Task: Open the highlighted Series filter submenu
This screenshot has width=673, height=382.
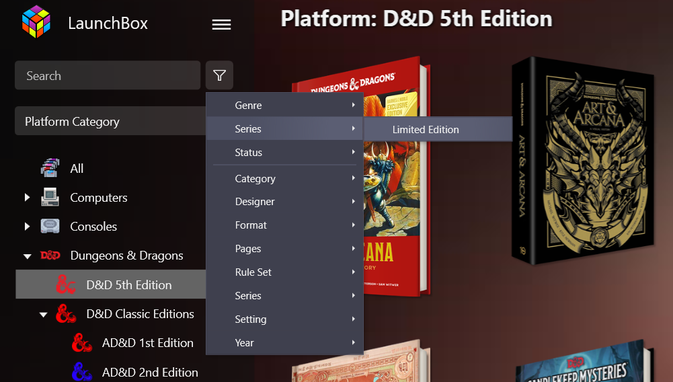Action: (284, 128)
